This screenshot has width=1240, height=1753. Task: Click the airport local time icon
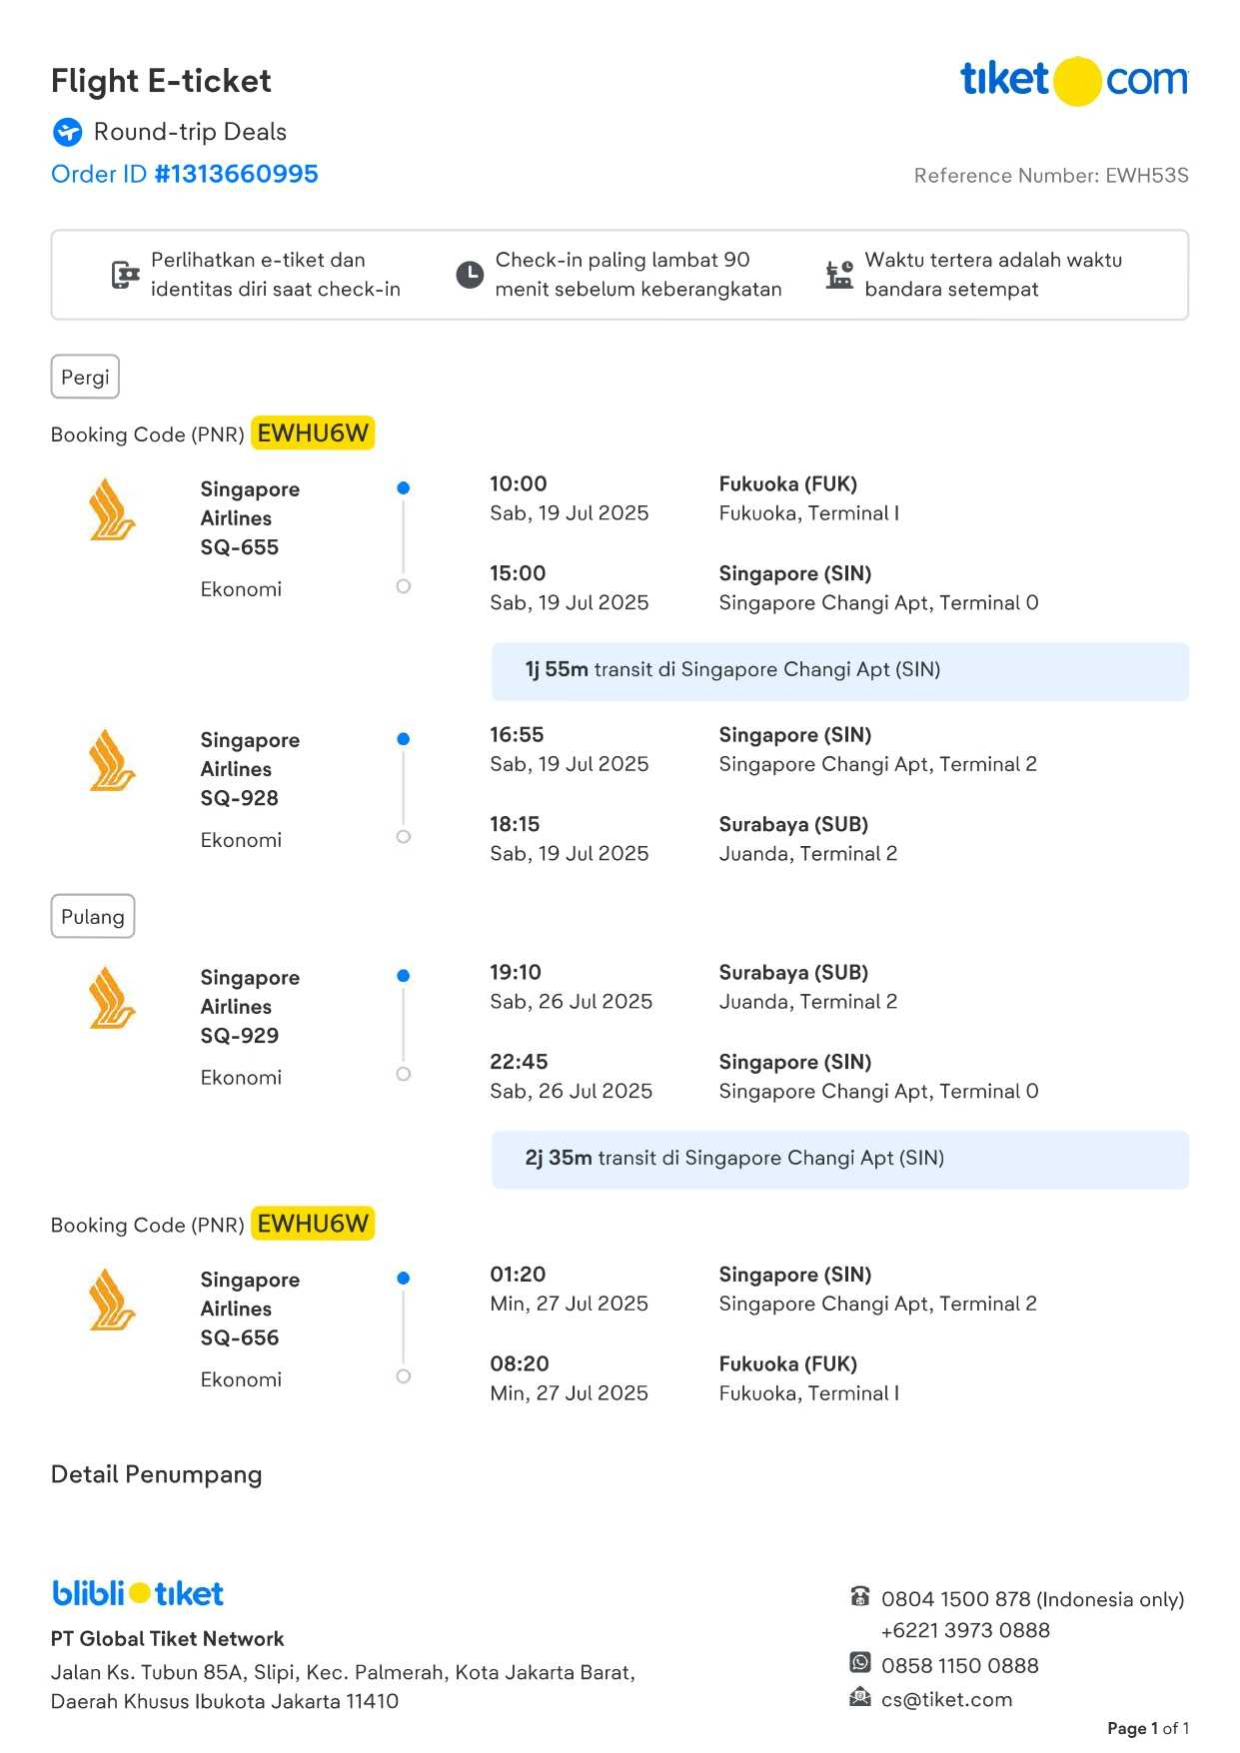coord(839,275)
